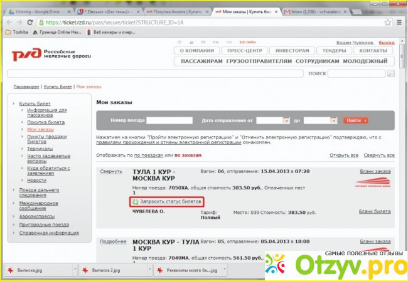Image resolution: width=408 pixels, height=281 pixels.
Task: Collapse the Тула–Москва order with Свернуть
Action: (x=109, y=172)
